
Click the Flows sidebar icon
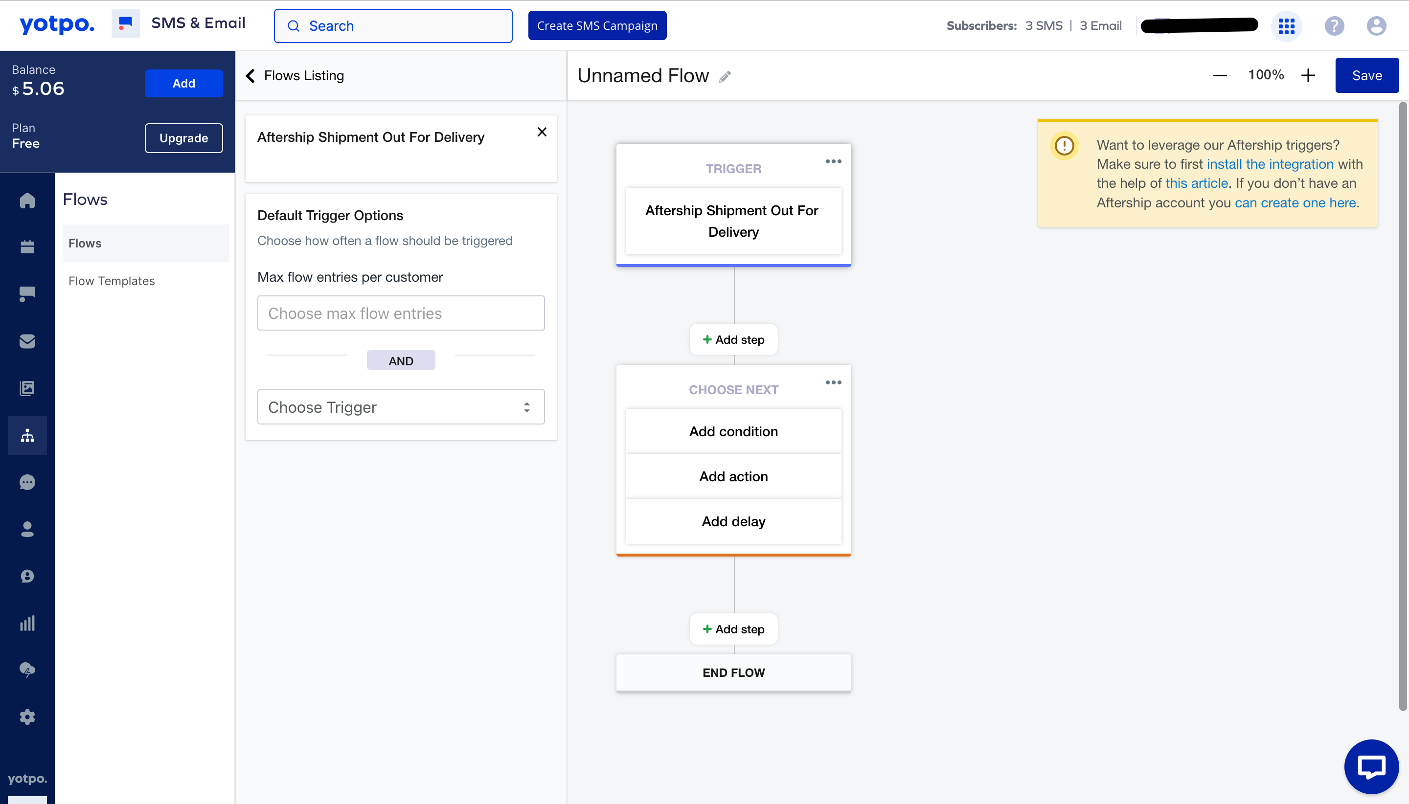[27, 434]
